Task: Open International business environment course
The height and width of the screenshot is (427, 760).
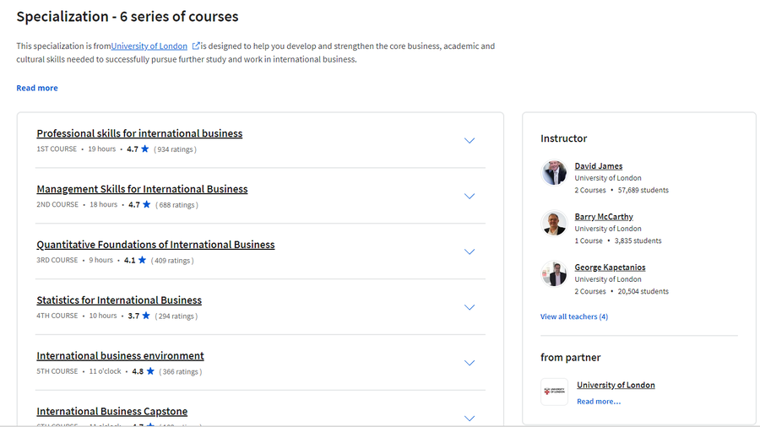Action: click(120, 356)
